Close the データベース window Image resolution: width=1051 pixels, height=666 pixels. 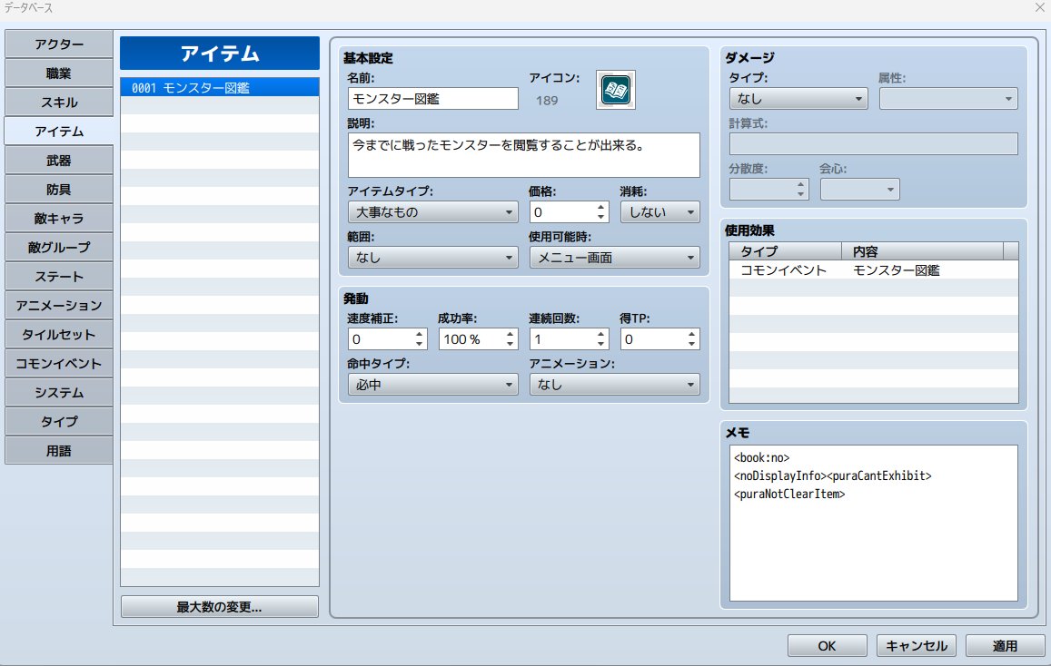click(1039, 8)
